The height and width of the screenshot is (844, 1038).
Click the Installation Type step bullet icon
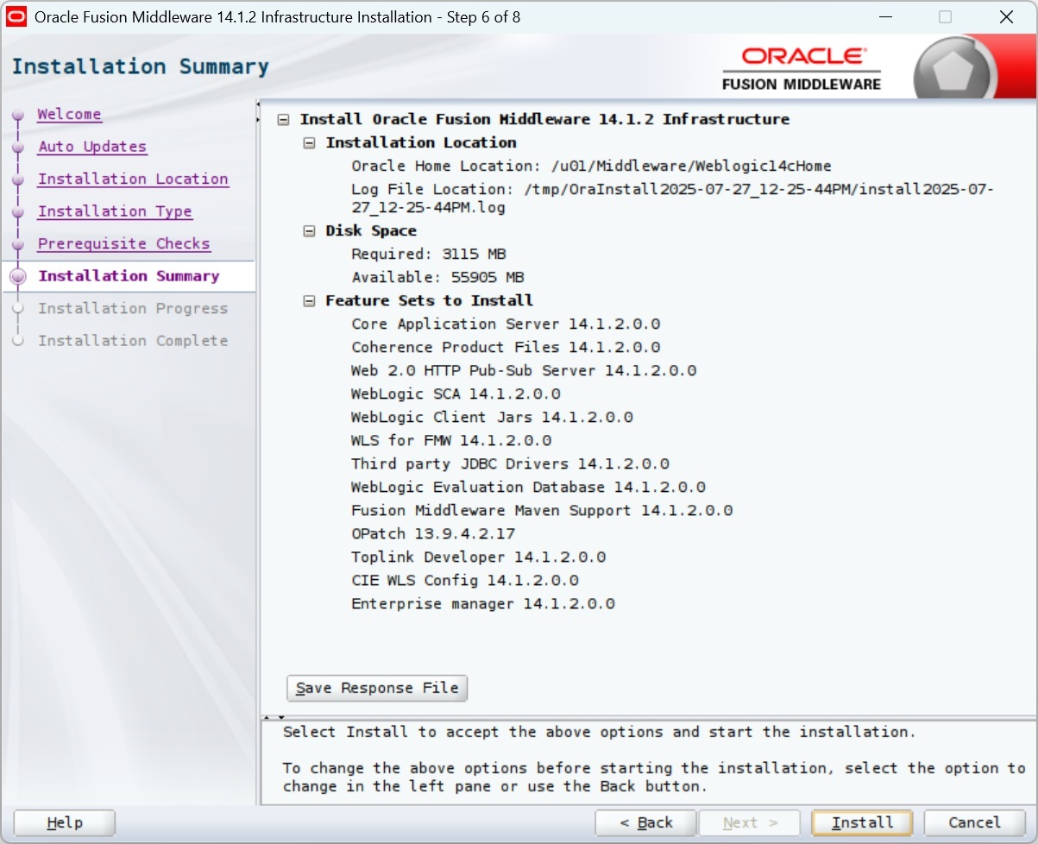click(x=17, y=212)
